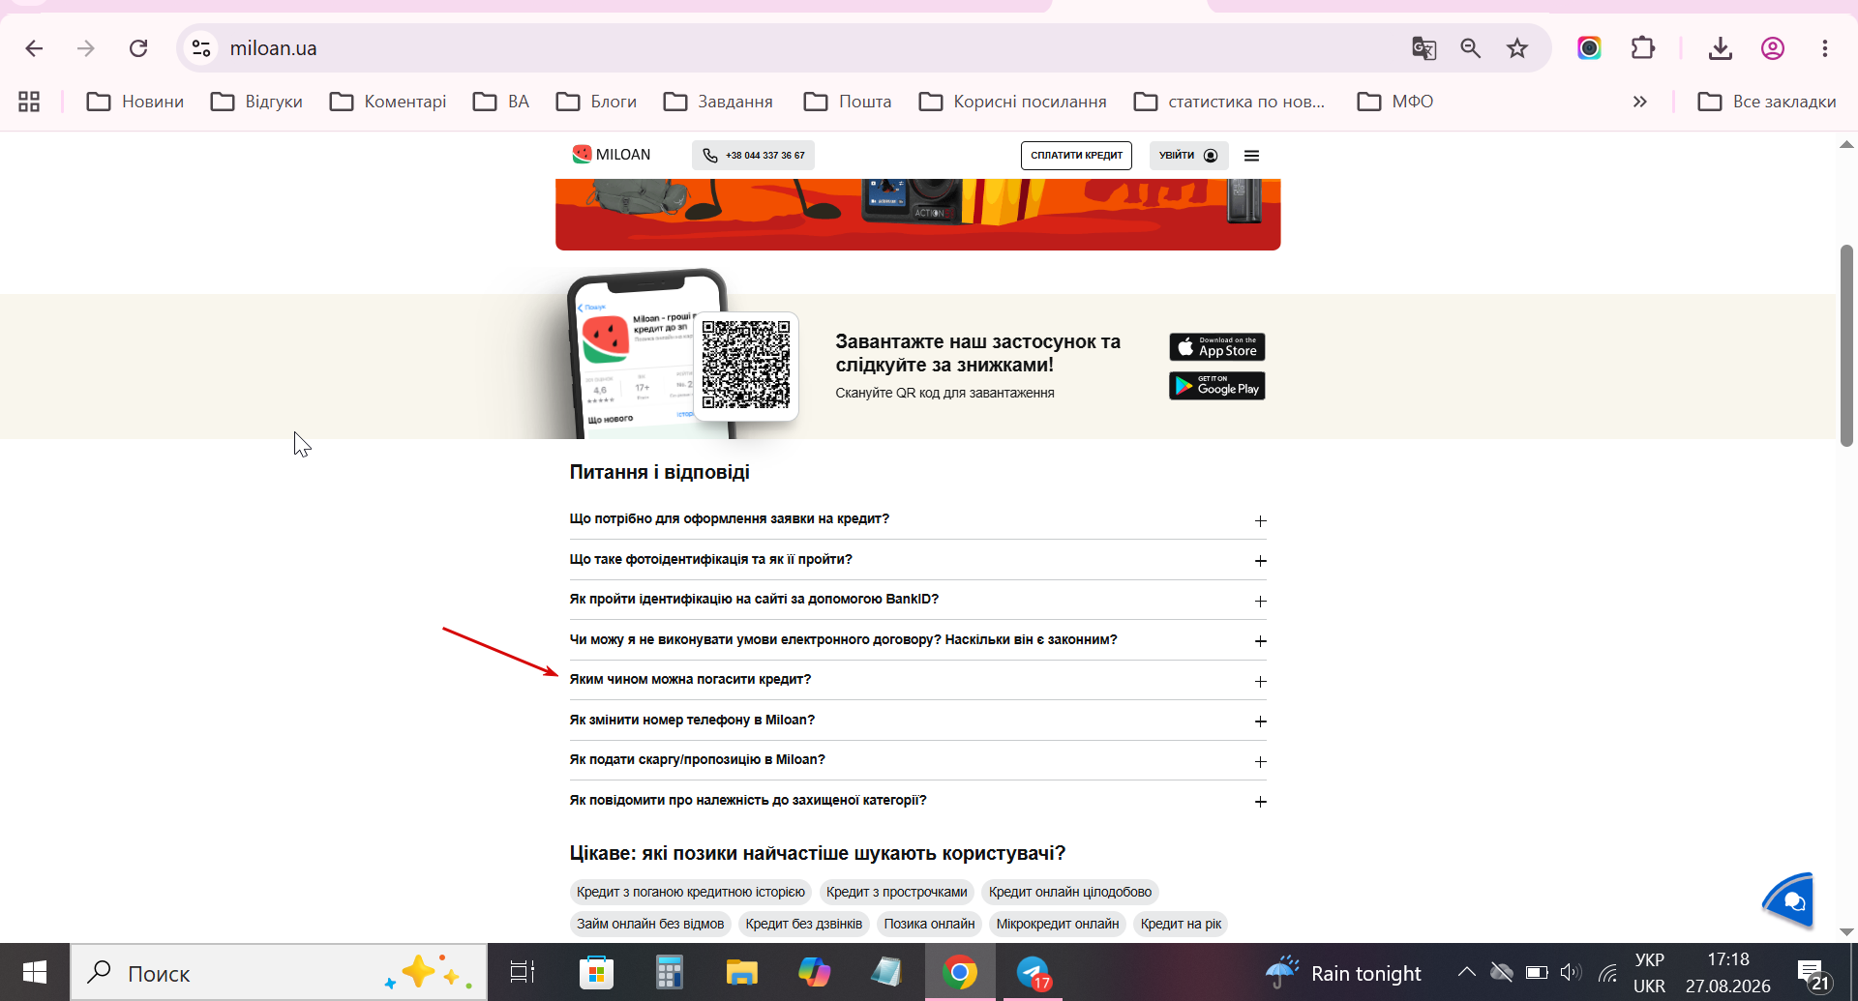Open 'Кредит з поганою кредитною історією' tag
1858x1001 pixels.
(691, 892)
